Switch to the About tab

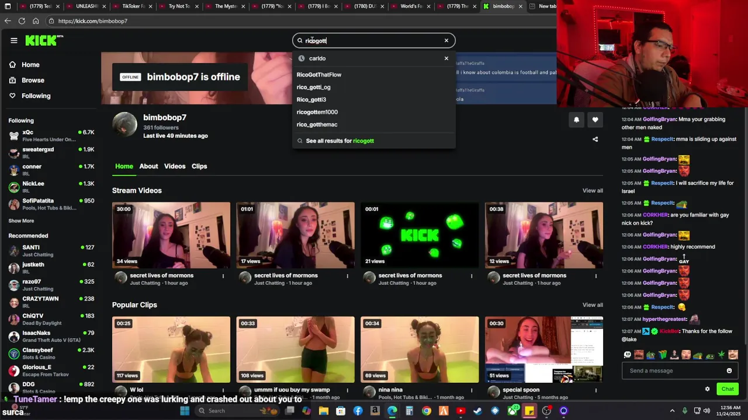(x=148, y=166)
